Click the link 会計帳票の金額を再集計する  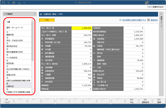click(134, 20)
